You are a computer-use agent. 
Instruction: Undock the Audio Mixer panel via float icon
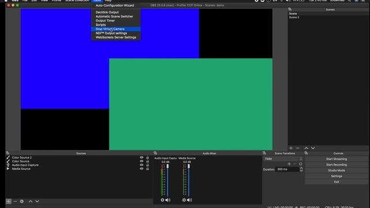[x=156, y=153]
